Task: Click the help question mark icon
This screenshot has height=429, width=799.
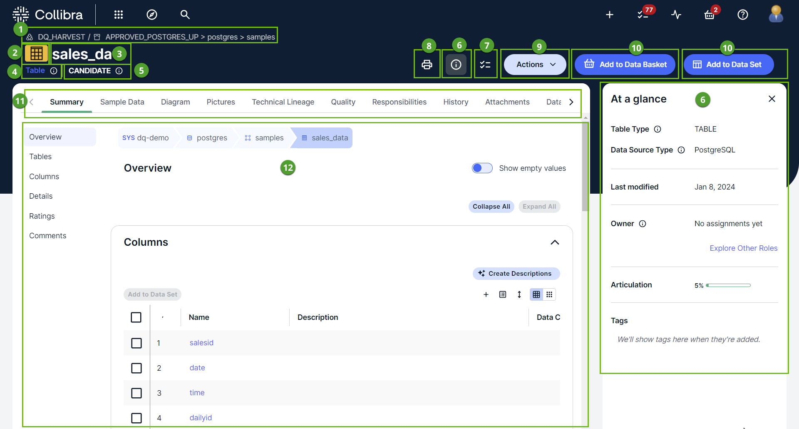Action: click(743, 15)
